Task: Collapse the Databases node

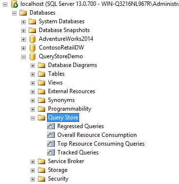Action: click(x=14, y=13)
